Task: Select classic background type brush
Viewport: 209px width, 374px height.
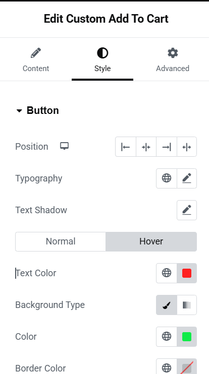Action: [x=167, y=305]
